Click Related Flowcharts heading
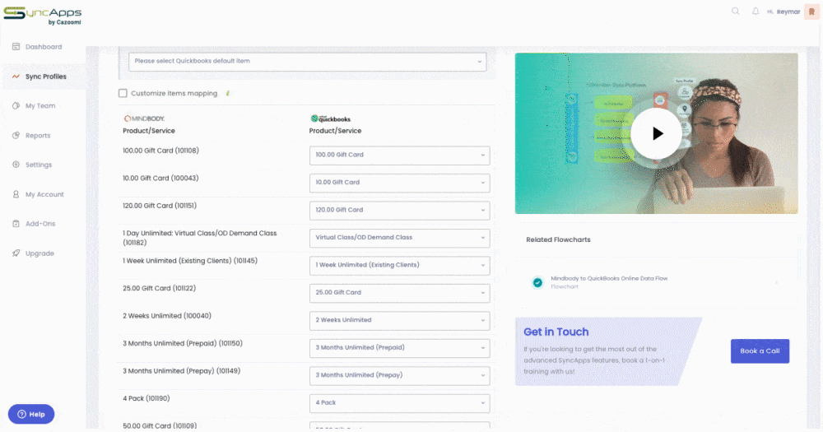 tap(558, 239)
